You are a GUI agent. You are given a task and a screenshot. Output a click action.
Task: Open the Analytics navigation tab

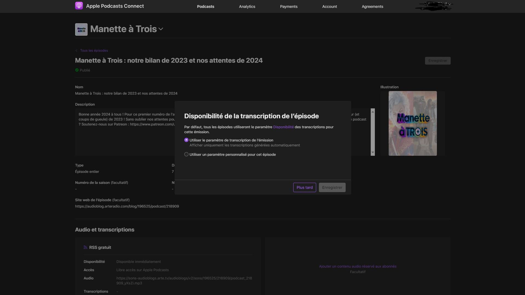point(247,7)
